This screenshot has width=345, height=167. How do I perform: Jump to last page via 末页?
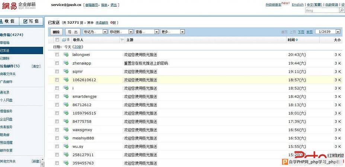[309, 32]
